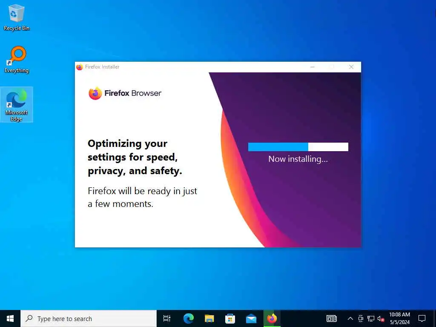The image size is (436, 327).
Task: Open Task View from the taskbar
Action: click(167, 318)
